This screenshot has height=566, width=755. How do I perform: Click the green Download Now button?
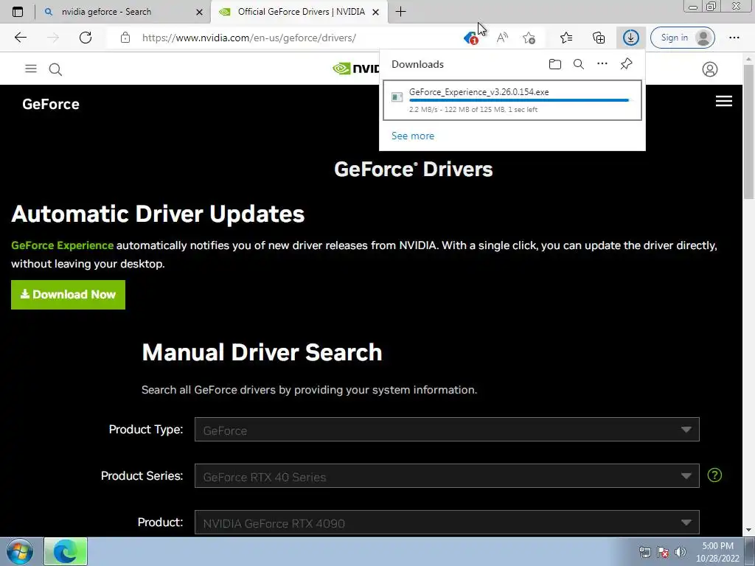point(68,295)
